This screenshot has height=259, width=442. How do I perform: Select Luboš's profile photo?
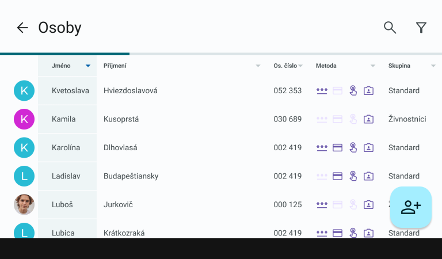24,205
